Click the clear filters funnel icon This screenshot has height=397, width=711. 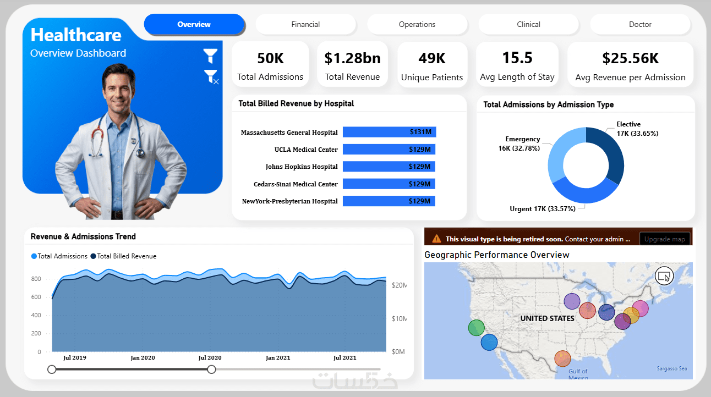coord(211,76)
